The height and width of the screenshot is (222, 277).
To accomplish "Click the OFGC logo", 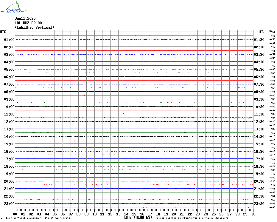I will [x=14, y=7].
